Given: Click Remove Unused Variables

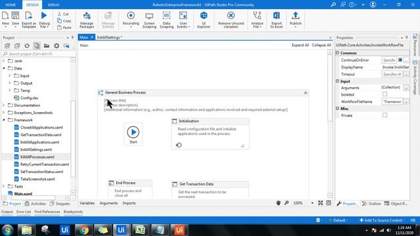Looking at the screenshot, I should (231, 20).
